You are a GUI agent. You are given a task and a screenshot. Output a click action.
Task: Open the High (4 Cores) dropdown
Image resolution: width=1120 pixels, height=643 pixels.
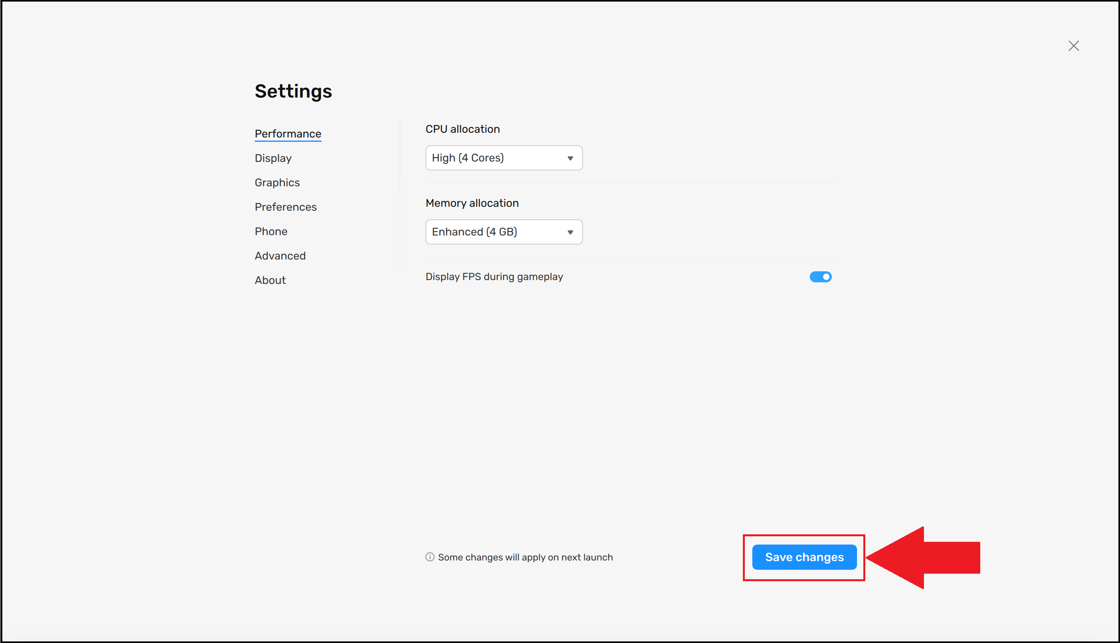[x=503, y=158]
